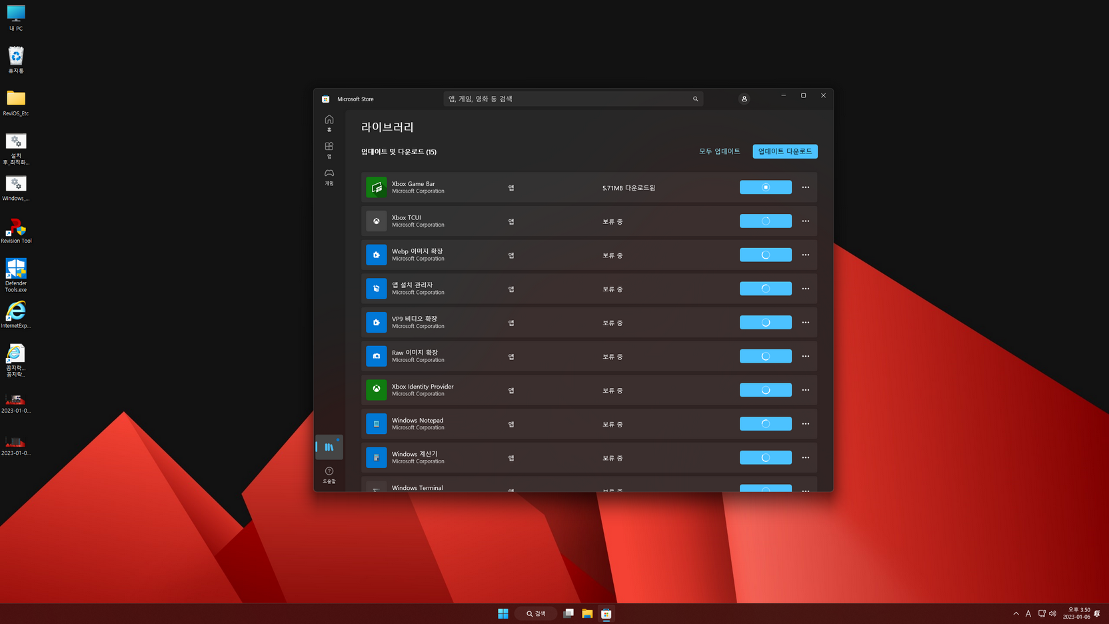1109x624 pixels.
Task: Select the Revision Tool desktop icon
Action: (x=16, y=231)
